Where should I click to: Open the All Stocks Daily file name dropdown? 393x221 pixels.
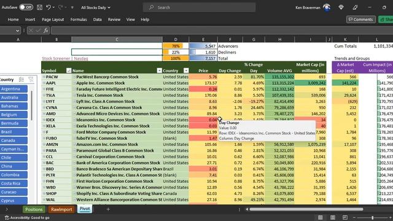(x=96, y=7)
